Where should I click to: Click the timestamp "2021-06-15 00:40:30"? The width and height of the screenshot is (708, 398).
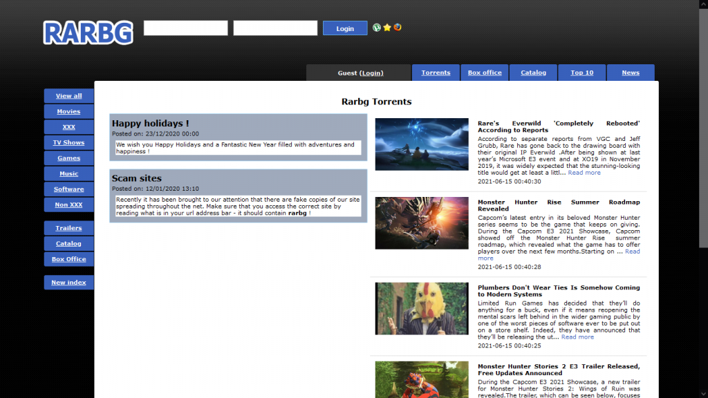click(x=510, y=182)
